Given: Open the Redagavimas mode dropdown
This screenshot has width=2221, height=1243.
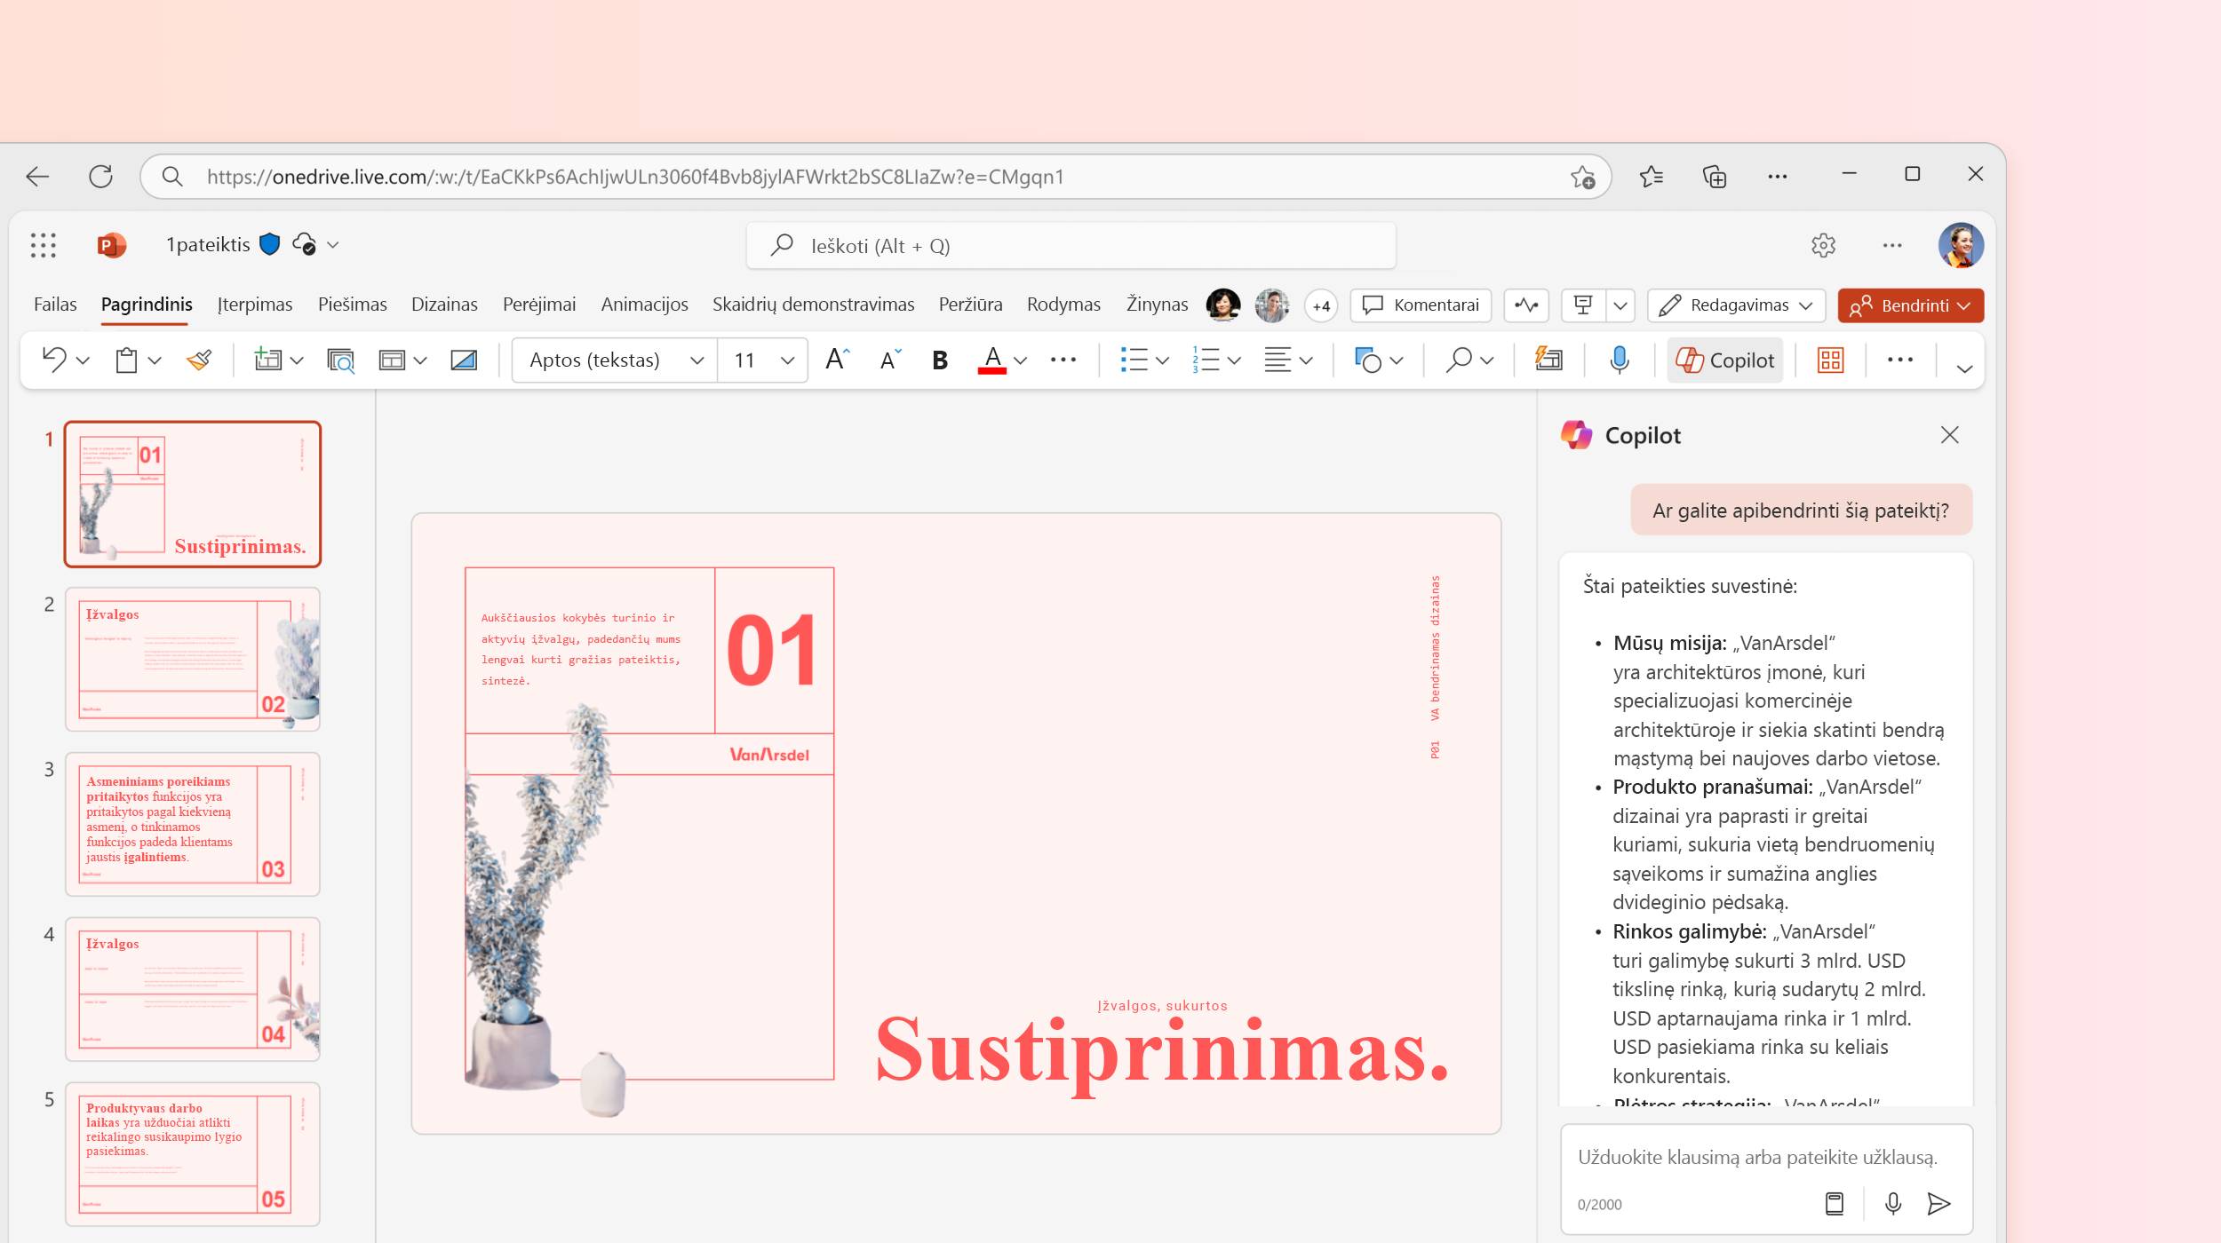Looking at the screenshot, I should 1736,305.
